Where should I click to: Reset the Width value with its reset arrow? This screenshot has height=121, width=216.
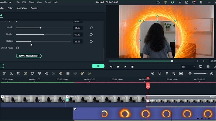click(91, 28)
